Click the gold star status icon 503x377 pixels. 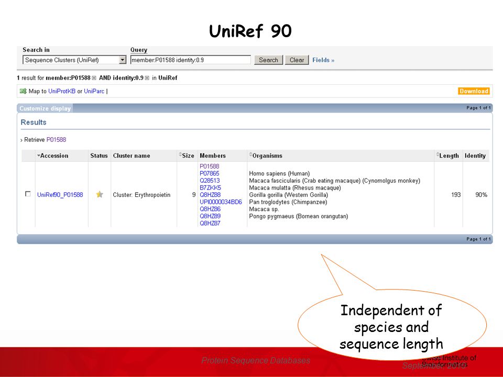click(100, 194)
